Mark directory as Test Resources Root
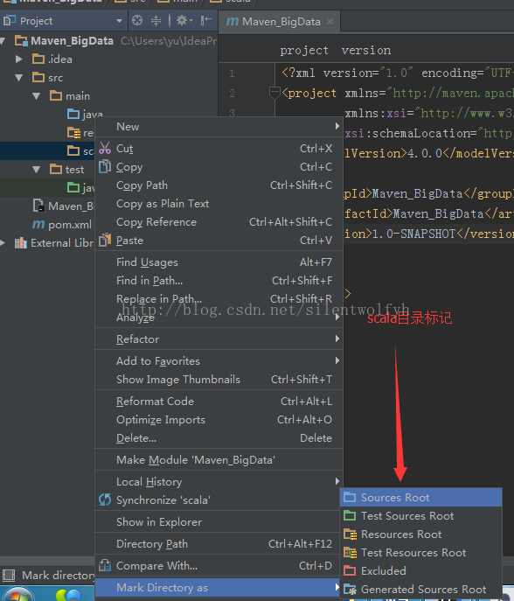This screenshot has width=514, height=601. 421,553
